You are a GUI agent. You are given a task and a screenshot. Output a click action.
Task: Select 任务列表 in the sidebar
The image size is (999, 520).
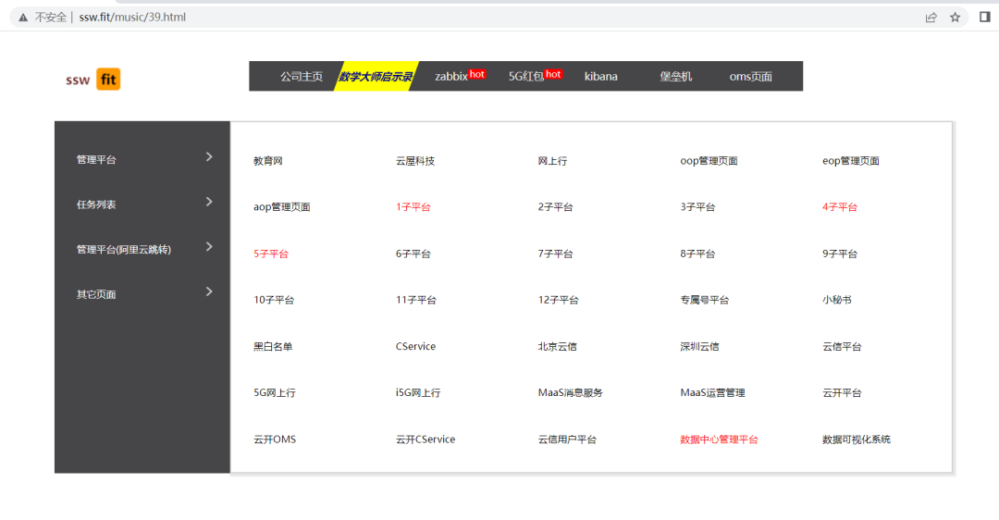click(96, 204)
